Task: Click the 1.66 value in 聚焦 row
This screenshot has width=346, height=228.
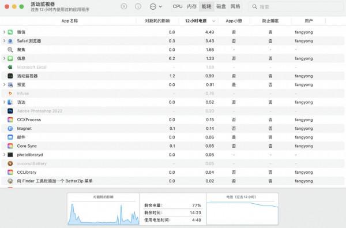Action: click(x=210, y=50)
